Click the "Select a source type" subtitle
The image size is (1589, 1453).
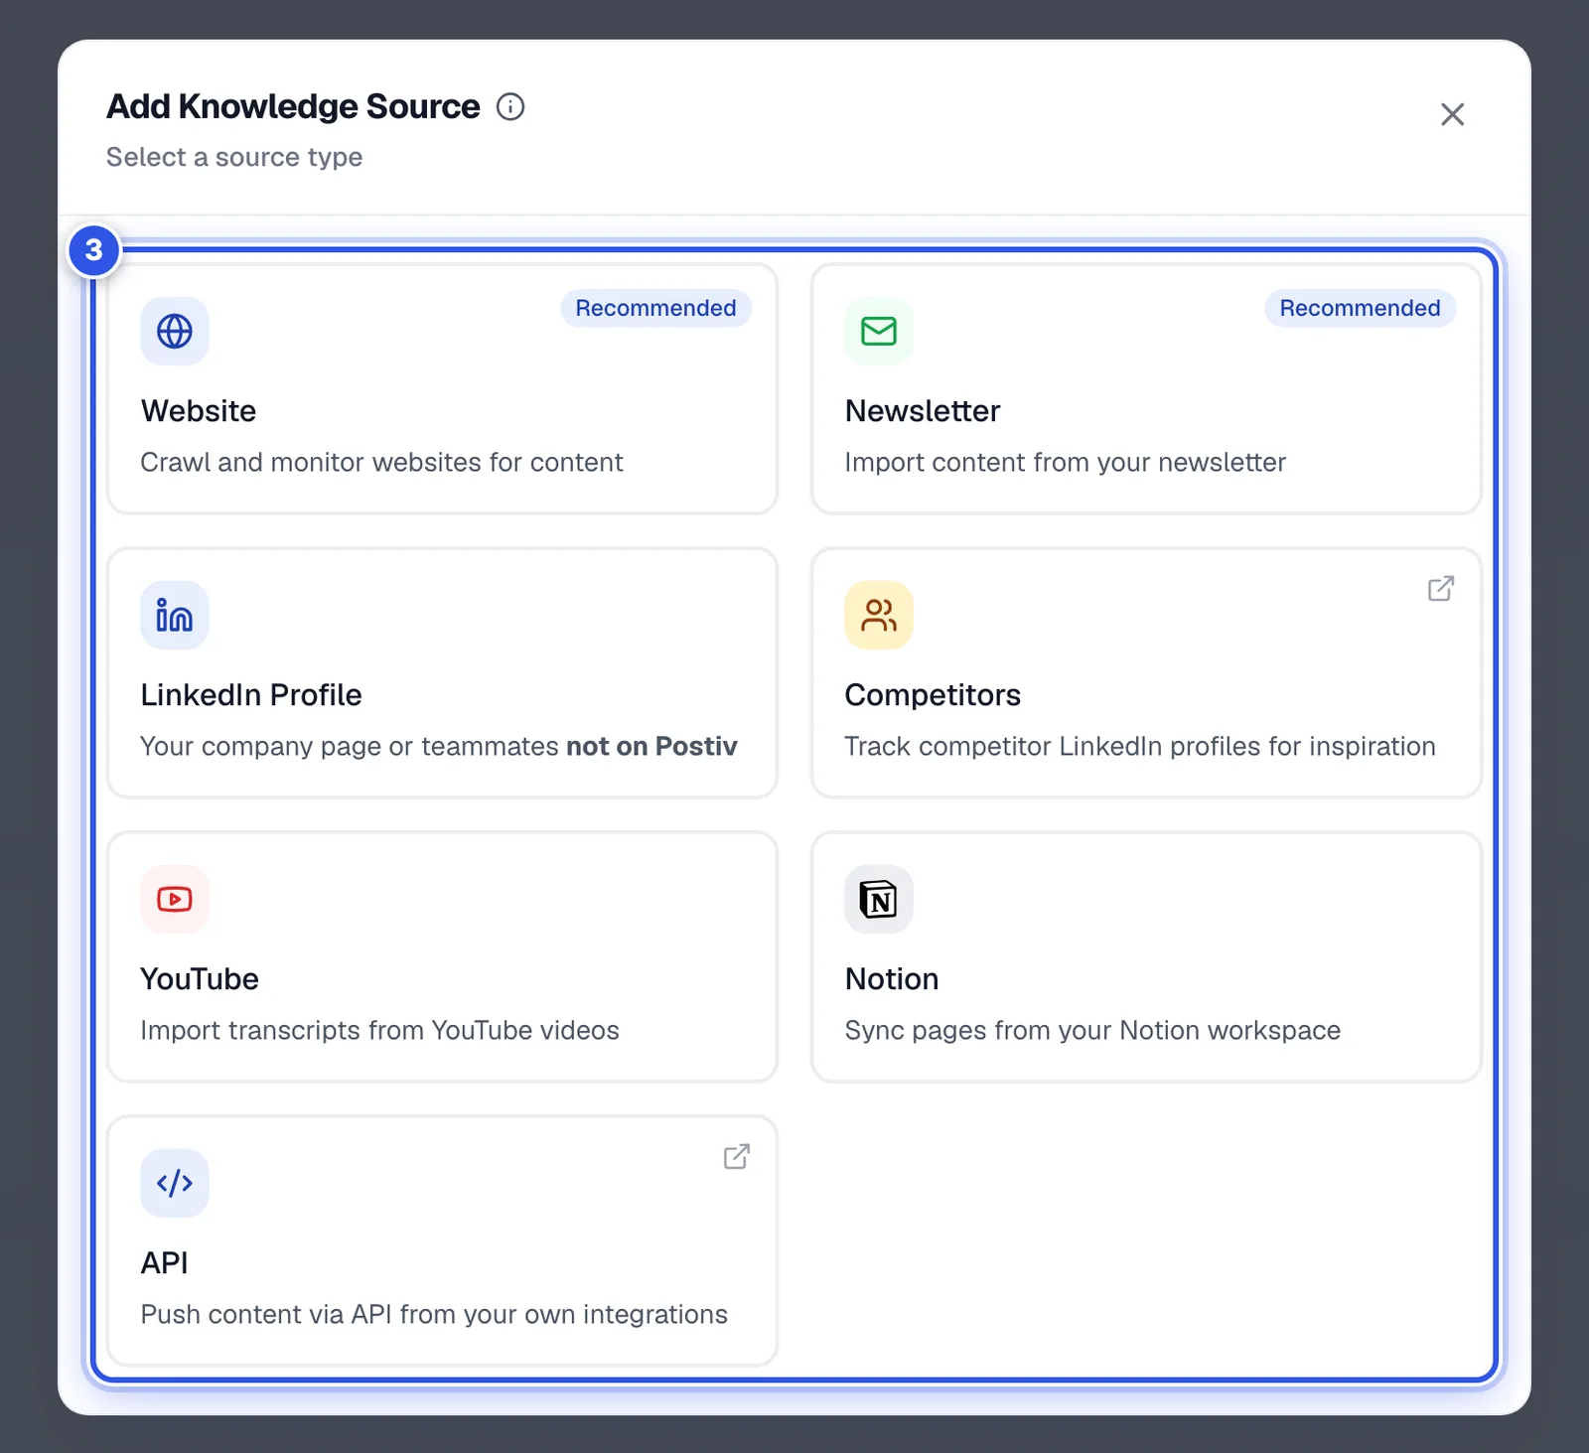pyautogui.click(x=234, y=158)
